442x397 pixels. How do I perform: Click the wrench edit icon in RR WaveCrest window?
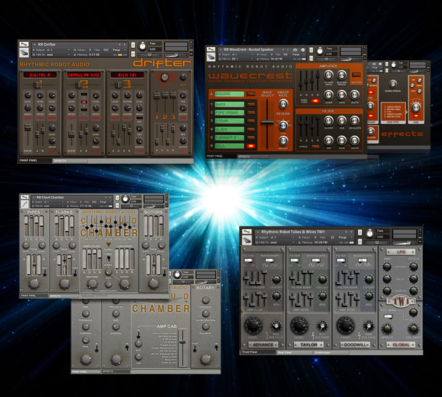click(211, 50)
